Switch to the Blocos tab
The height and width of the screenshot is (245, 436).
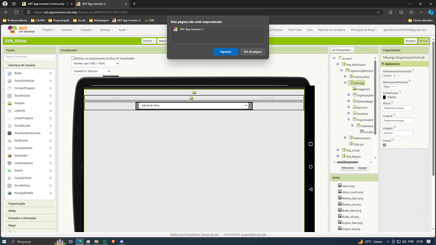pos(423,41)
